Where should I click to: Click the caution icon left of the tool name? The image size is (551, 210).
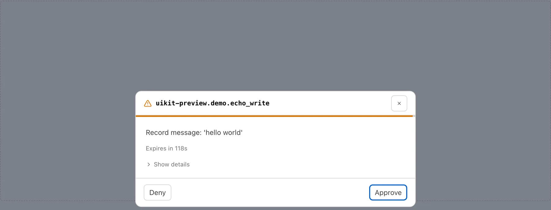[x=148, y=103]
